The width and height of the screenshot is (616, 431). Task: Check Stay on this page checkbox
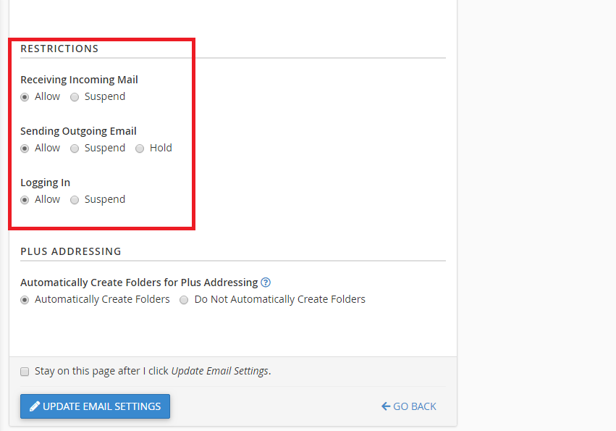coord(25,372)
